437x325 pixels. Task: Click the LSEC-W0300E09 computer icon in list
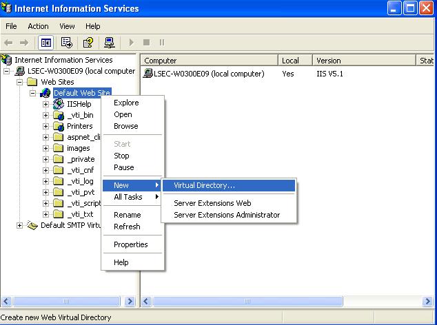click(x=148, y=74)
